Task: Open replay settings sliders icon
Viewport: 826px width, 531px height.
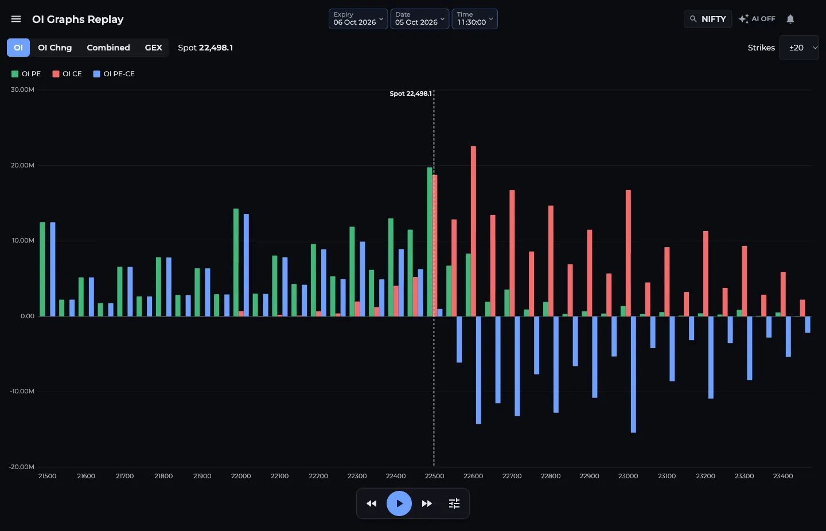Action: tap(454, 503)
